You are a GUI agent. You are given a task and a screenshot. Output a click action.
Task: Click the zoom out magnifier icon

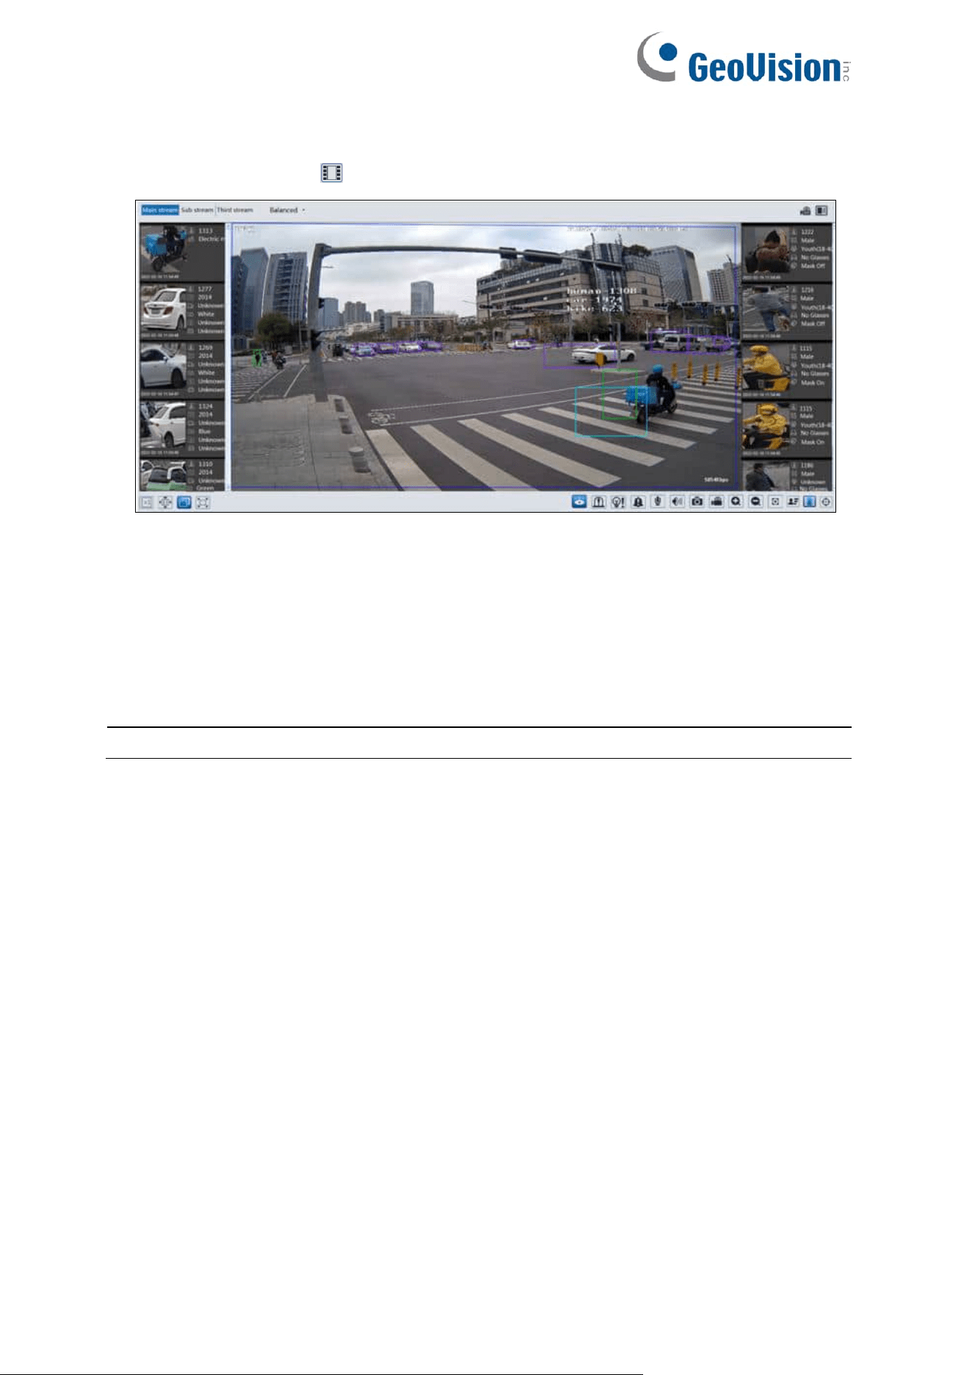[x=755, y=502]
